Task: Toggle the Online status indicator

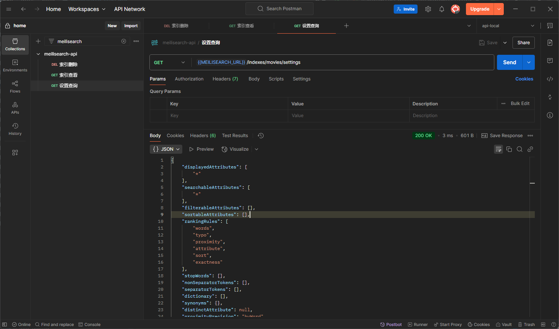Action: click(x=21, y=324)
